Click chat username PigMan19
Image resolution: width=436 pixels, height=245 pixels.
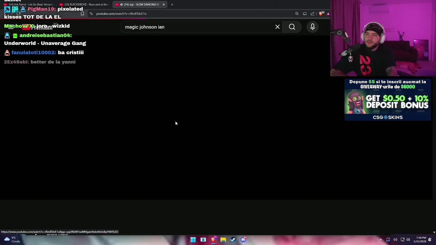coord(42,9)
